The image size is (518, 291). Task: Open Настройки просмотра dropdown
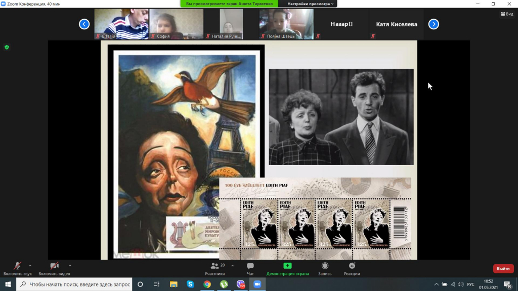311,4
